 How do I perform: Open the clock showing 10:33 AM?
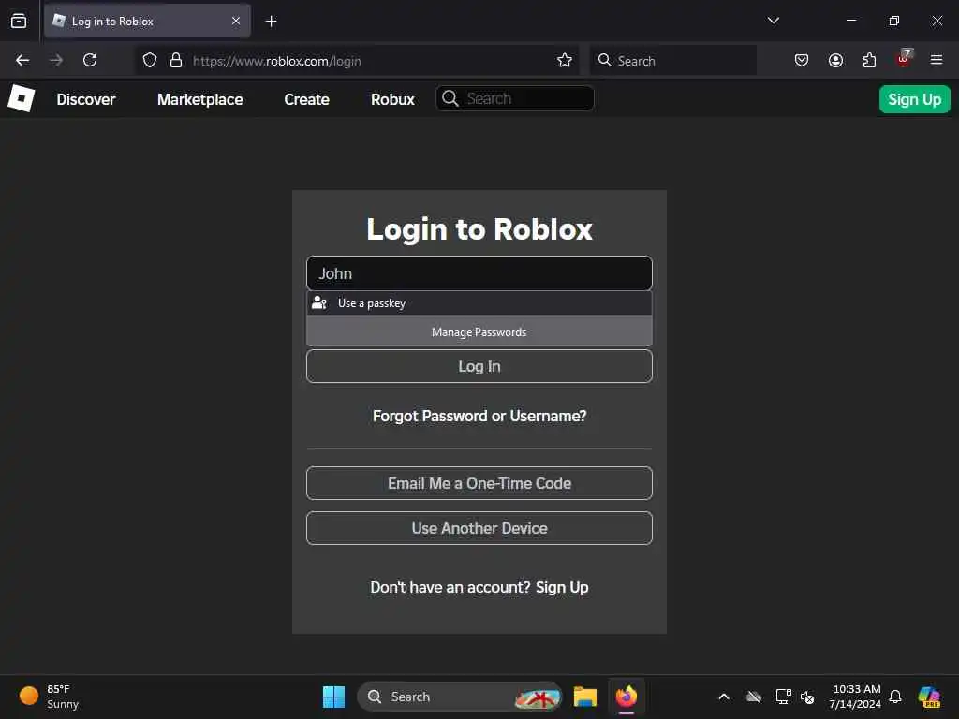[x=855, y=697]
